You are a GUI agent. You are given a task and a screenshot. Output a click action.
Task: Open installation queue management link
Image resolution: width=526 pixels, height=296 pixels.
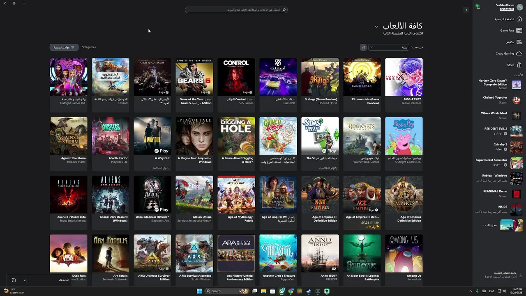click(501, 277)
